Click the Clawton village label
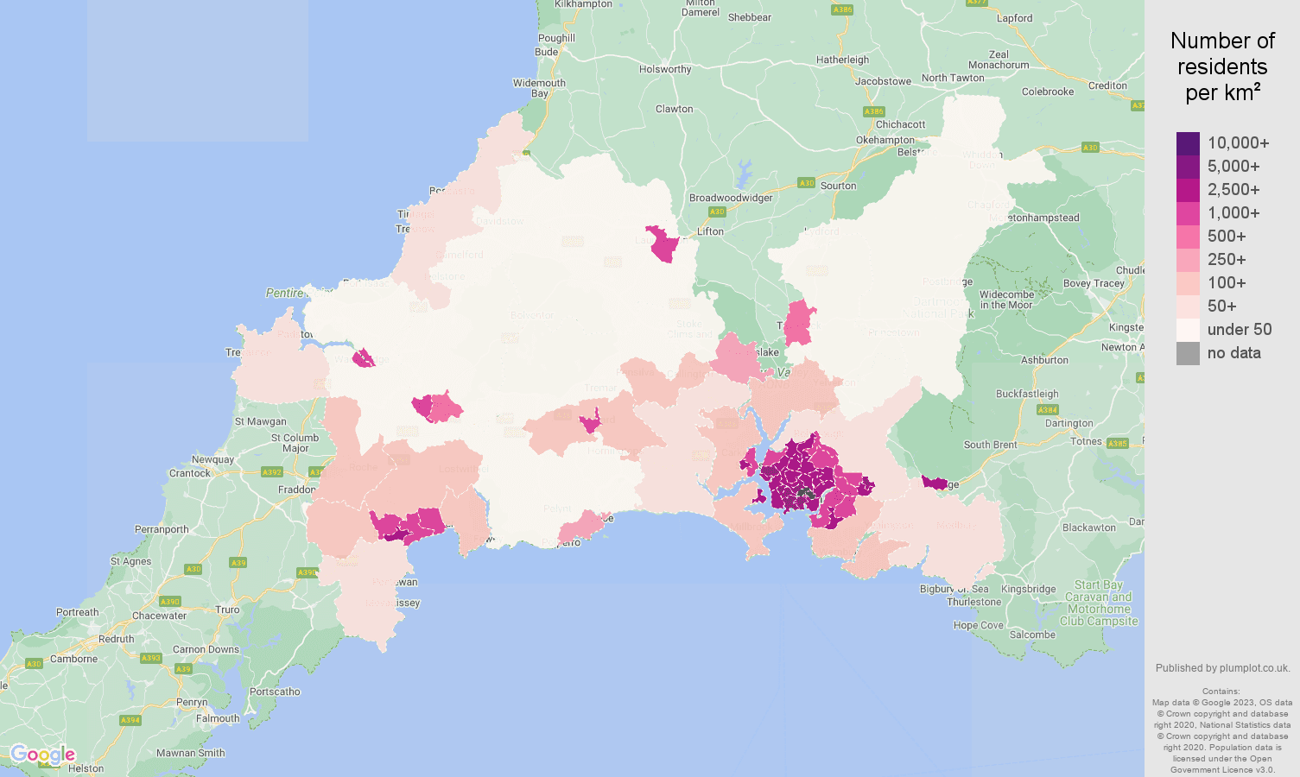This screenshot has width=1300, height=777. [674, 109]
